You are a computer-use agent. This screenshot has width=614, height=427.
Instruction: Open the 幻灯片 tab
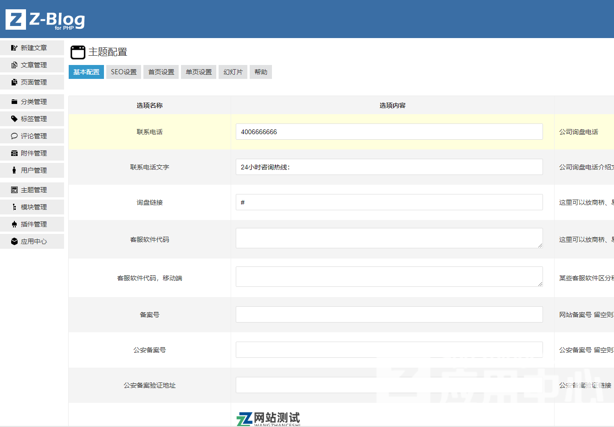click(x=233, y=72)
